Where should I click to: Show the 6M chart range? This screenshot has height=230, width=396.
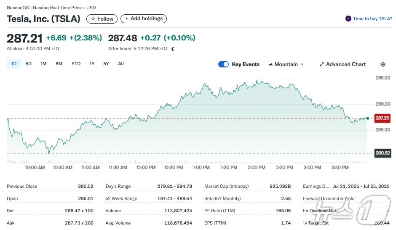[59, 64]
